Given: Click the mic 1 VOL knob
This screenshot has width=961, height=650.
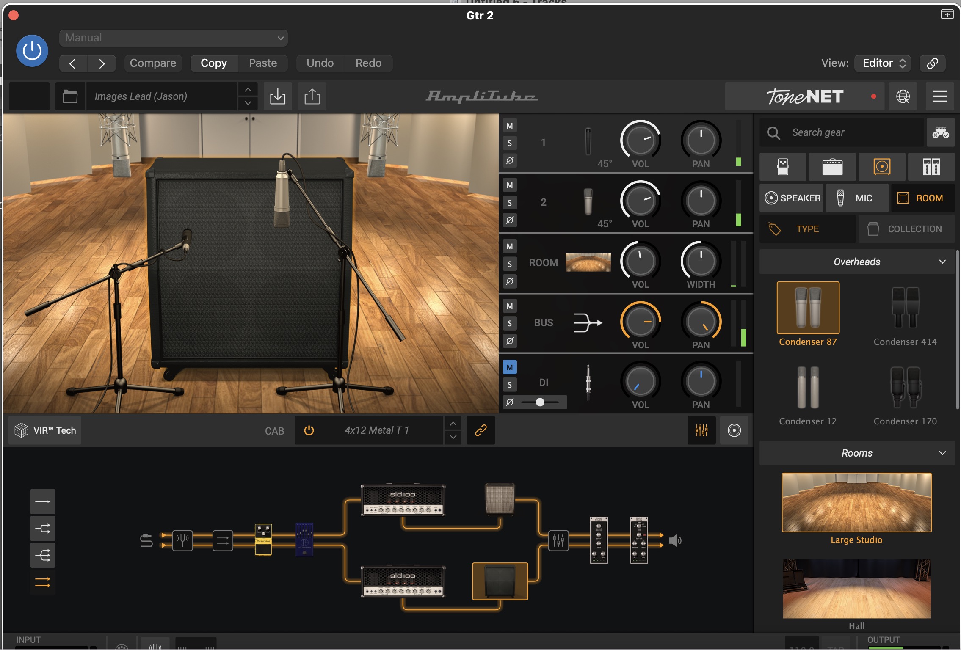Looking at the screenshot, I should coord(641,140).
